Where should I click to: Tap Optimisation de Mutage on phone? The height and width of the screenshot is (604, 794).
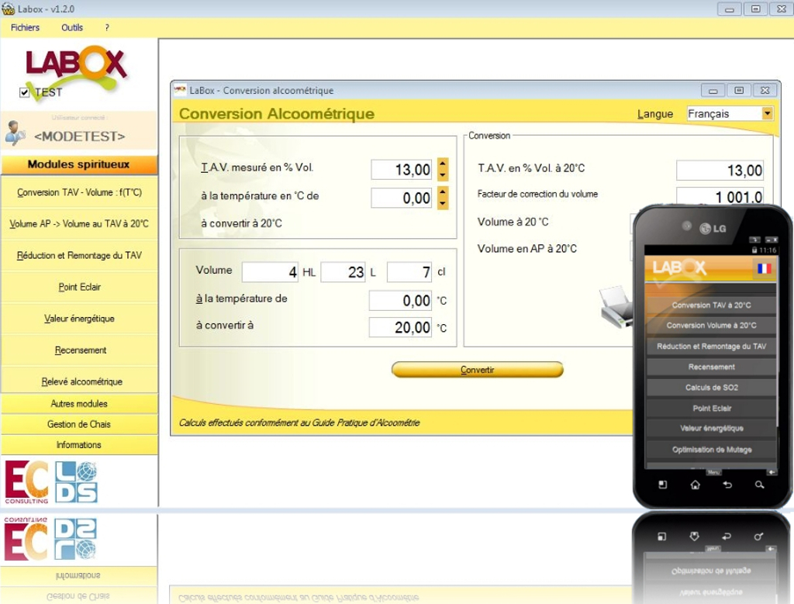[x=712, y=450]
